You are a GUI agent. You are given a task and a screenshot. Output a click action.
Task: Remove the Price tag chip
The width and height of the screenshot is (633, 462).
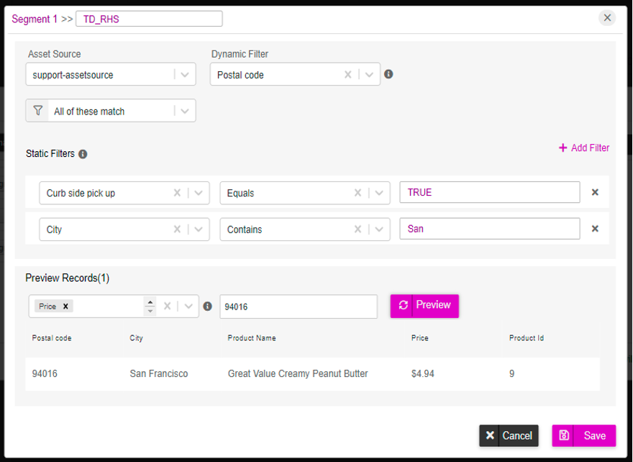point(65,306)
